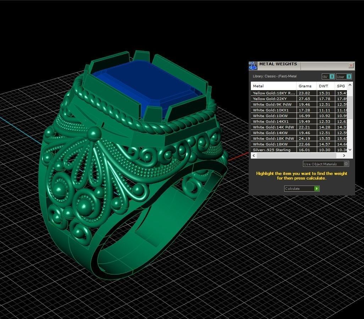Click the 17.78 DWT cell
364x319 pixels.
326,99
